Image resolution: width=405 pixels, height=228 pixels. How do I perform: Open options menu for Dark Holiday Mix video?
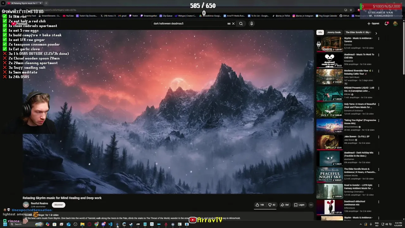pyautogui.click(x=378, y=153)
